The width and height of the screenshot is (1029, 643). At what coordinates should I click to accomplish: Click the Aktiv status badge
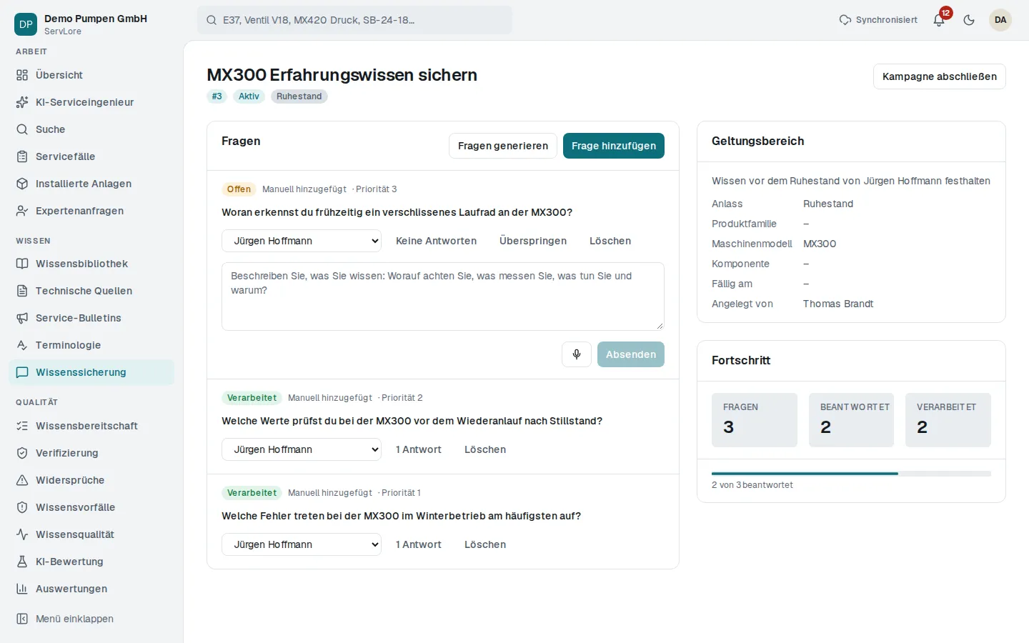249,96
